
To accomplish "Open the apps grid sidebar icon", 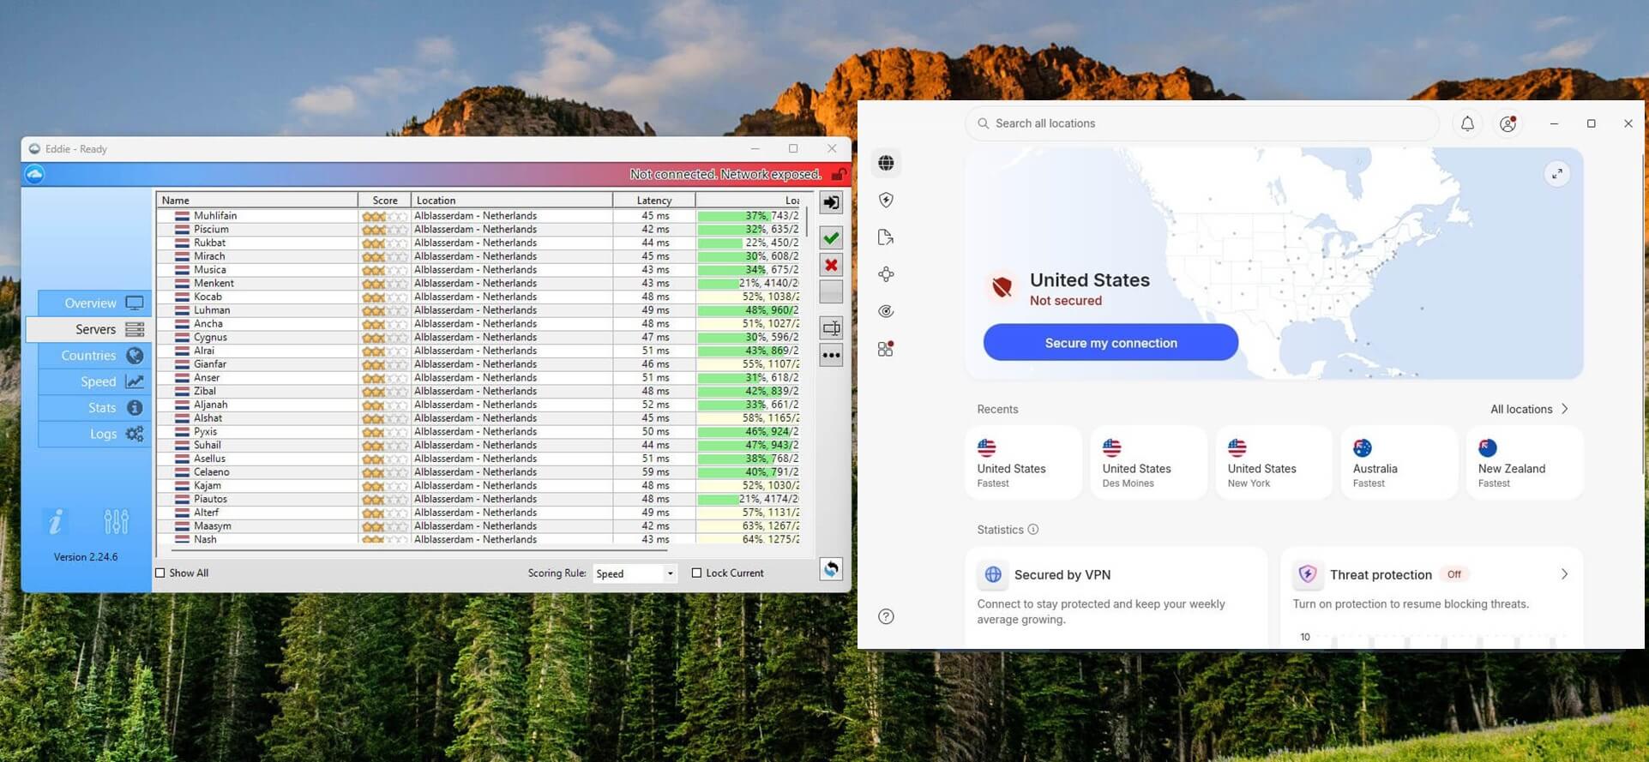I will click(x=886, y=349).
